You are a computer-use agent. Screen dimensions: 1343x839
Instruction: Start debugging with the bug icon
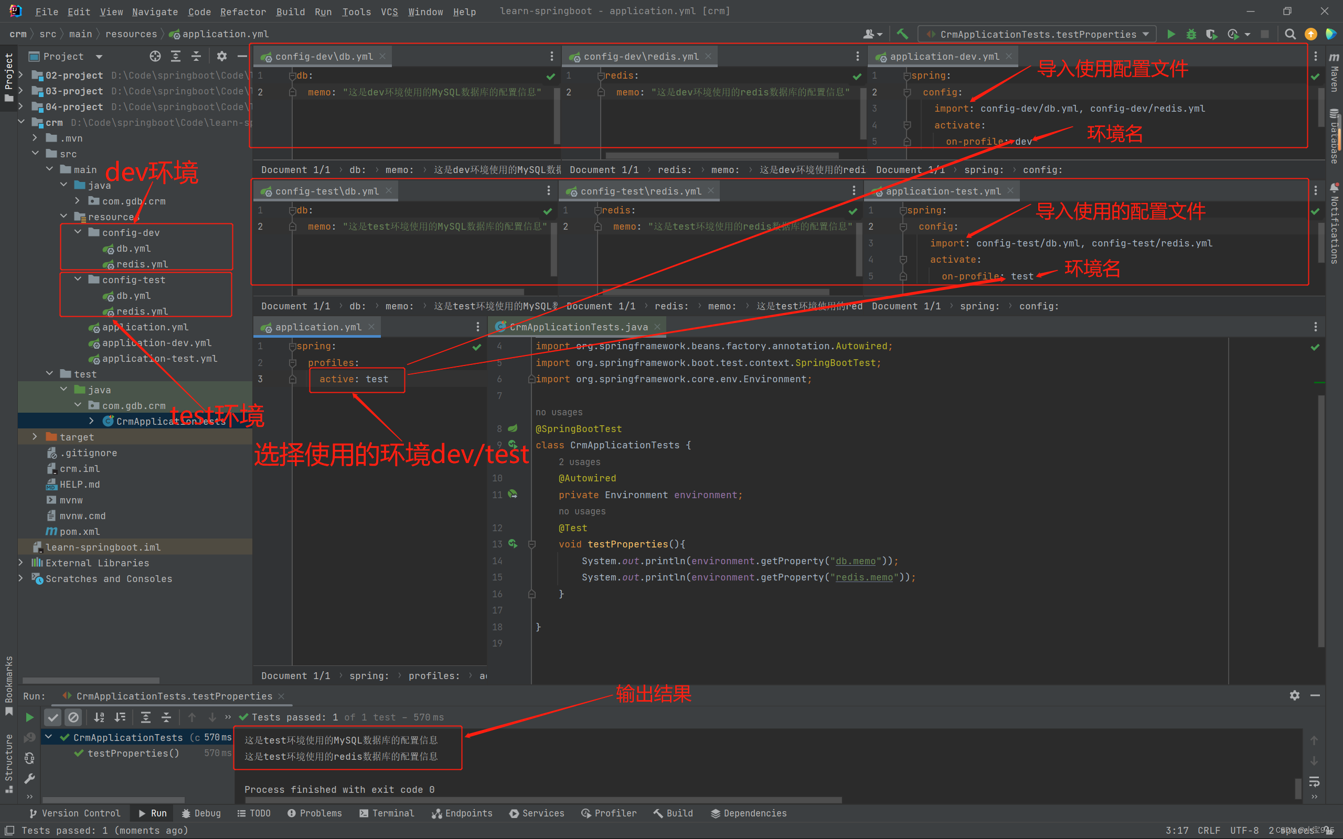coord(1191,34)
